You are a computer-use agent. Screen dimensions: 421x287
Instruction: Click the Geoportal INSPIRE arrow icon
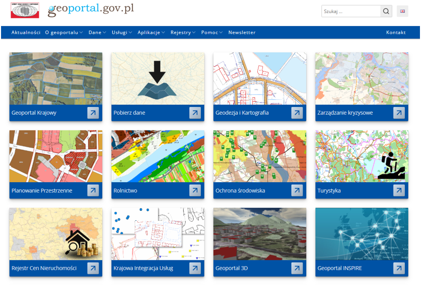(x=399, y=268)
